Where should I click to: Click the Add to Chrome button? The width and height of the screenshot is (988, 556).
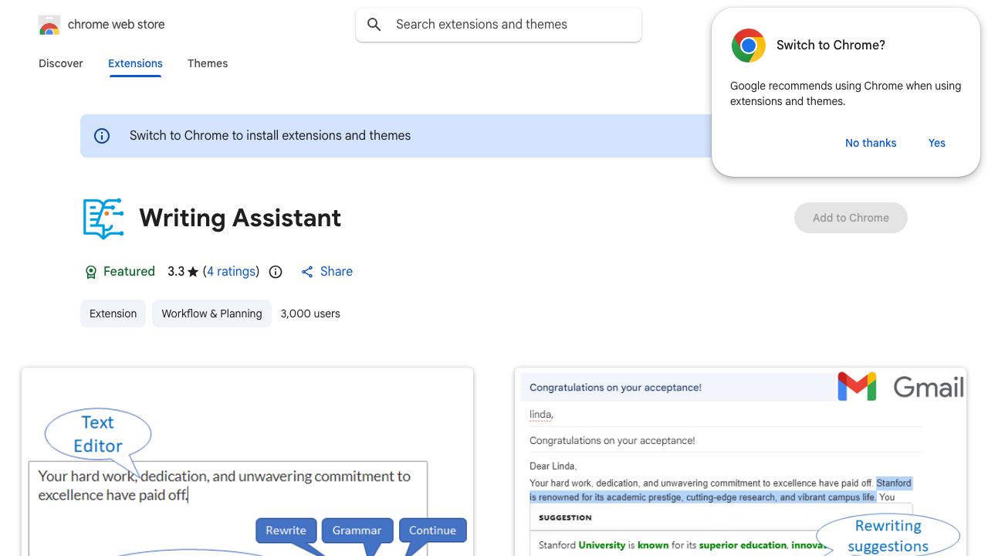tap(851, 218)
